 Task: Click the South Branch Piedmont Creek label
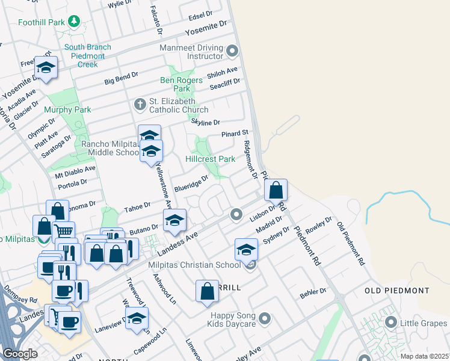[x=87, y=56]
